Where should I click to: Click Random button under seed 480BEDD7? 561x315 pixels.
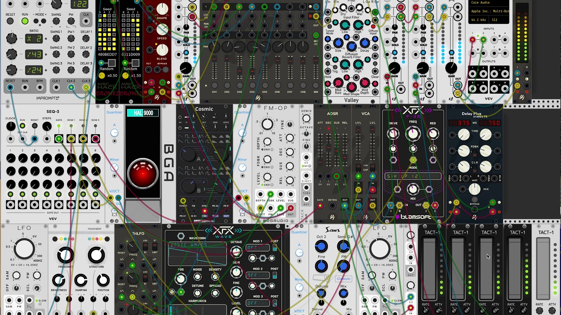(112, 63)
